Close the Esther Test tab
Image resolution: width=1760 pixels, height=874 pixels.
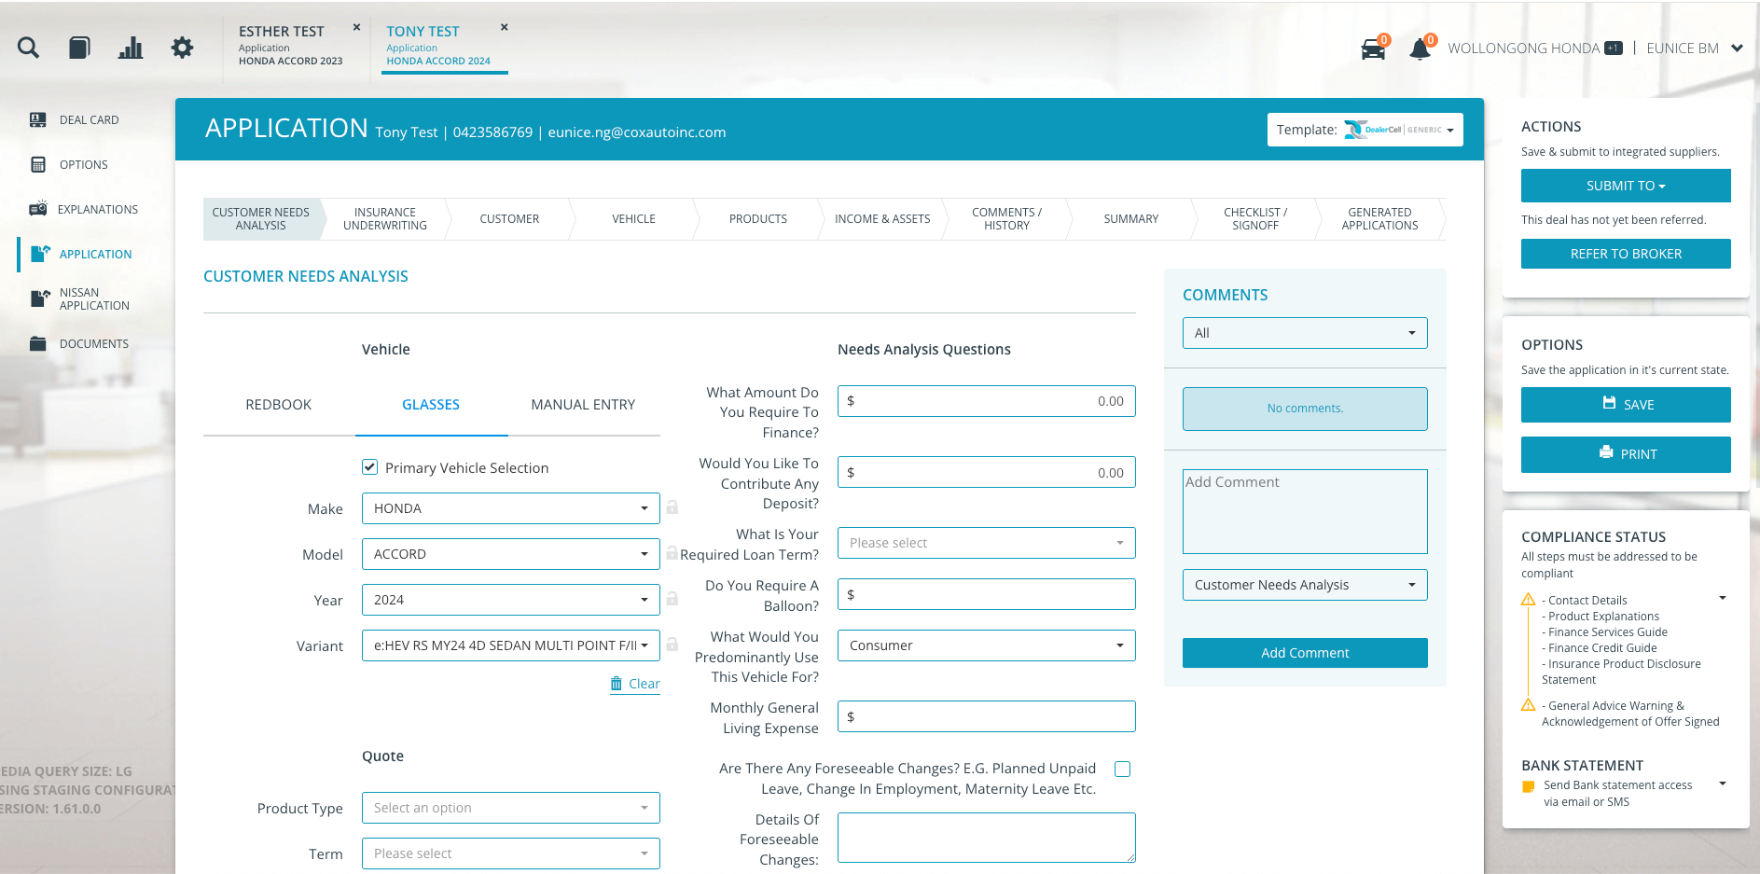tap(356, 28)
